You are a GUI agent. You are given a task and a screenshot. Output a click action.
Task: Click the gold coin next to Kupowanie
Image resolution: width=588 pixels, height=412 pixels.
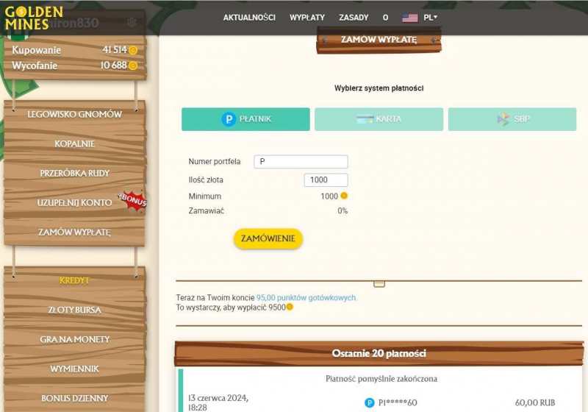pos(133,50)
